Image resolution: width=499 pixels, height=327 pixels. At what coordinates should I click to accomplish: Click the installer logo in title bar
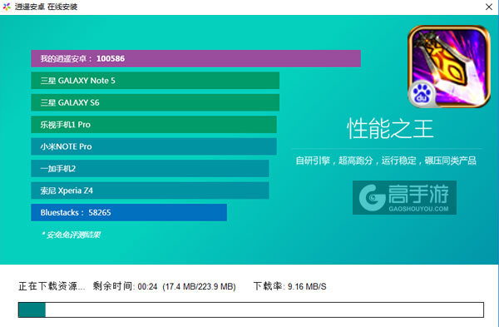pos(7,7)
